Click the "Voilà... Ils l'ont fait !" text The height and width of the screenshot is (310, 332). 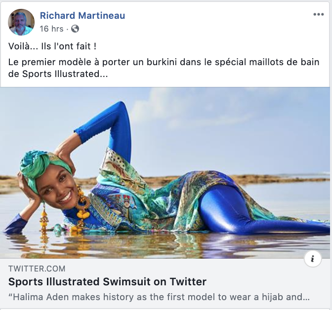tap(52, 46)
